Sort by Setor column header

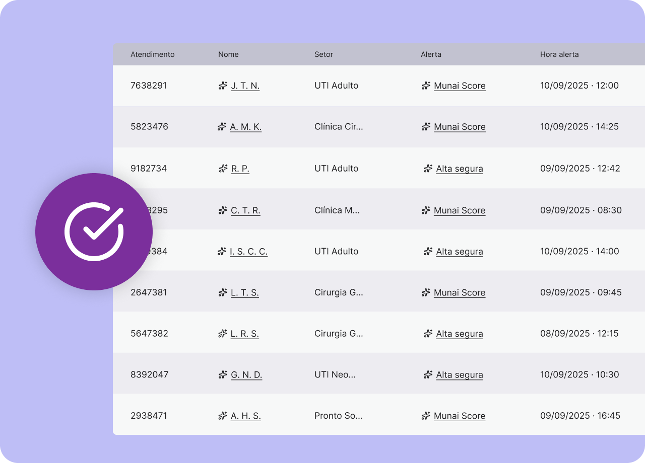click(324, 54)
